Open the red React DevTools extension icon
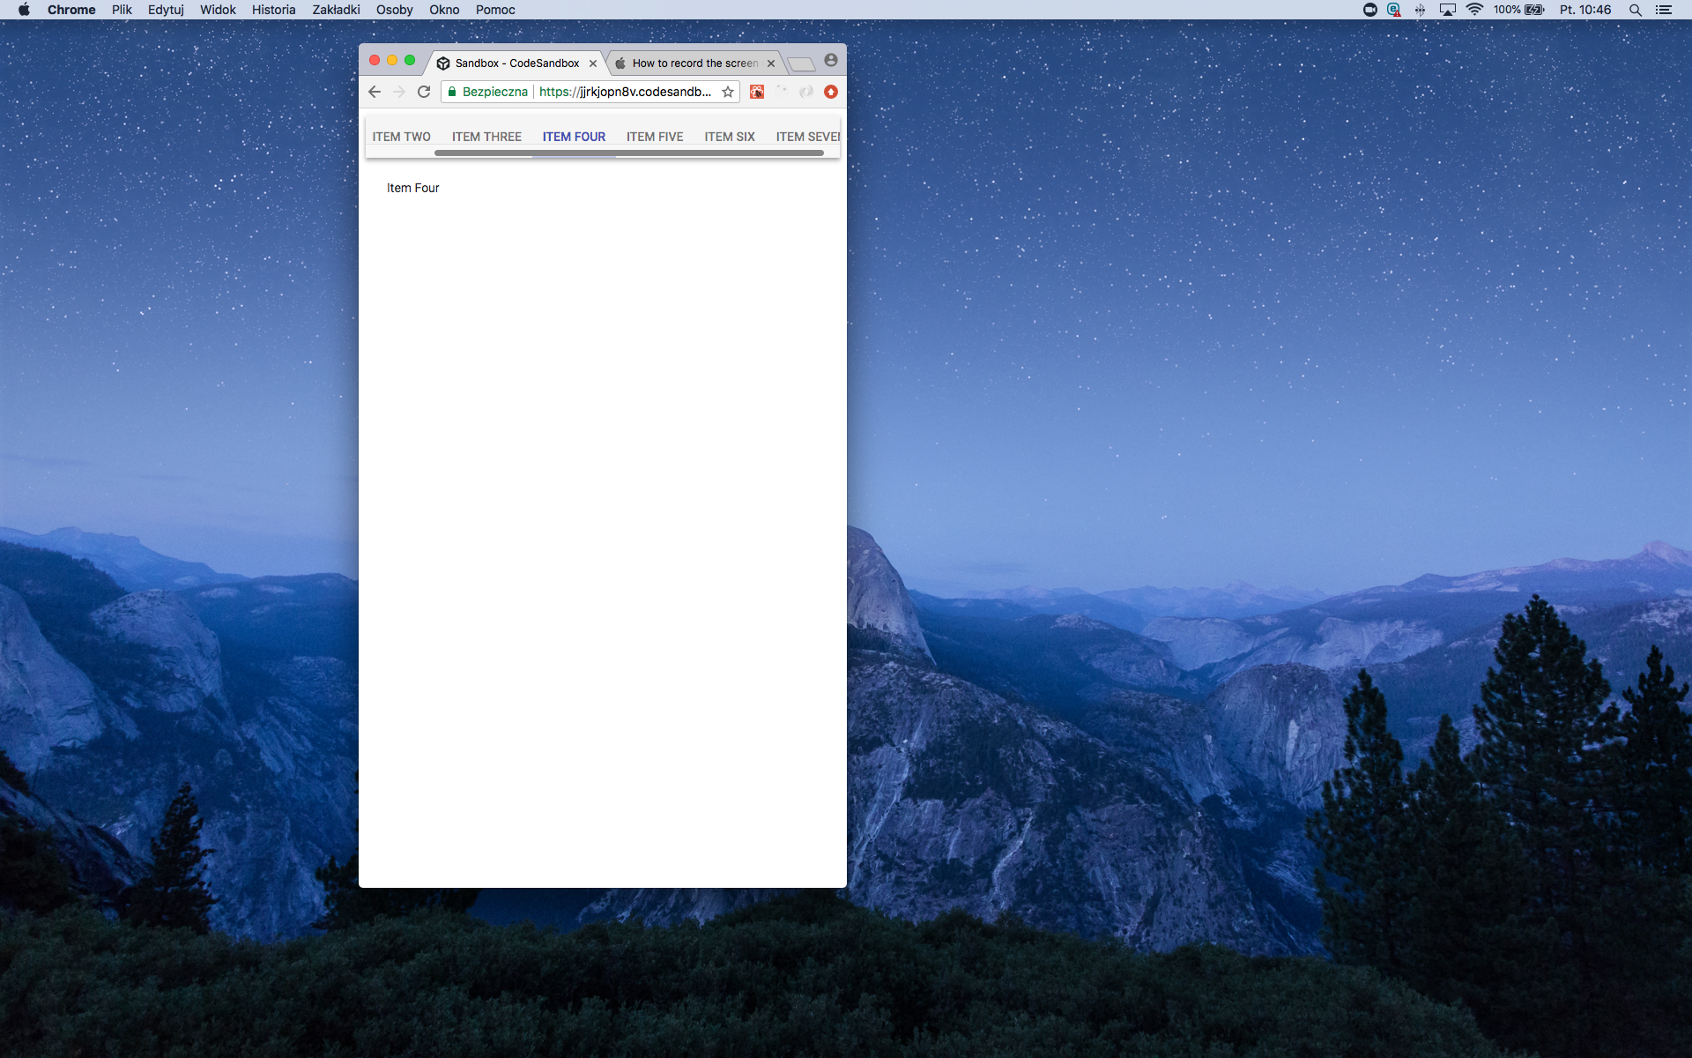Viewport: 1692px width, 1058px height. pos(757,92)
